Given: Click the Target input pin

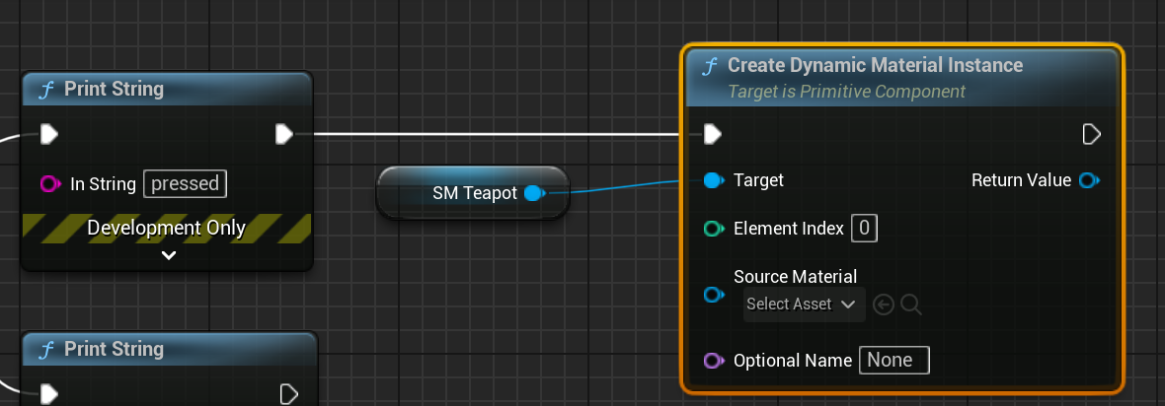Looking at the screenshot, I should click(713, 180).
